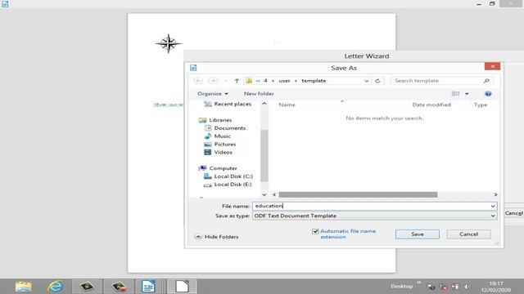Open LibreOffice Writer taskbar icon
Viewport: 524px width, 294px height.
[148, 287]
